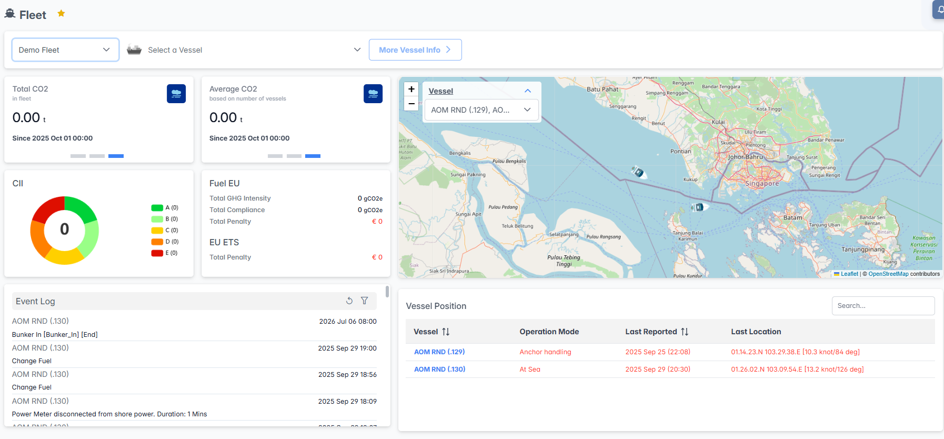This screenshot has width=944, height=439.
Task: Click the Total CO2 cloud icon
Action: tap(176, 94)
